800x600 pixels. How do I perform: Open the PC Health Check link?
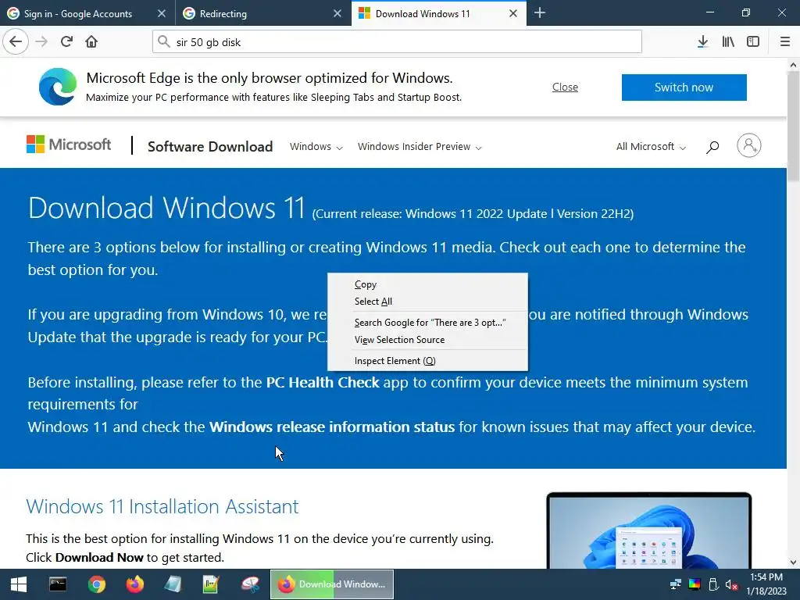click(323, 382)
